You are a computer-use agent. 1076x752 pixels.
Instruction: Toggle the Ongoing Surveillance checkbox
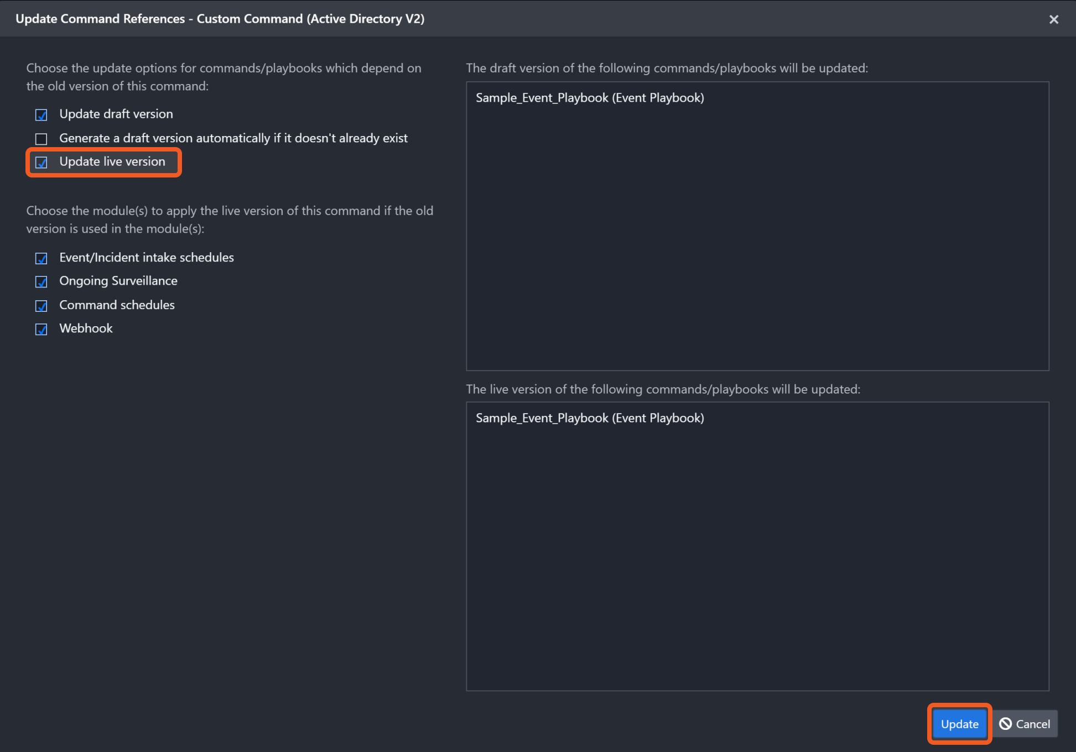(41, 282)
